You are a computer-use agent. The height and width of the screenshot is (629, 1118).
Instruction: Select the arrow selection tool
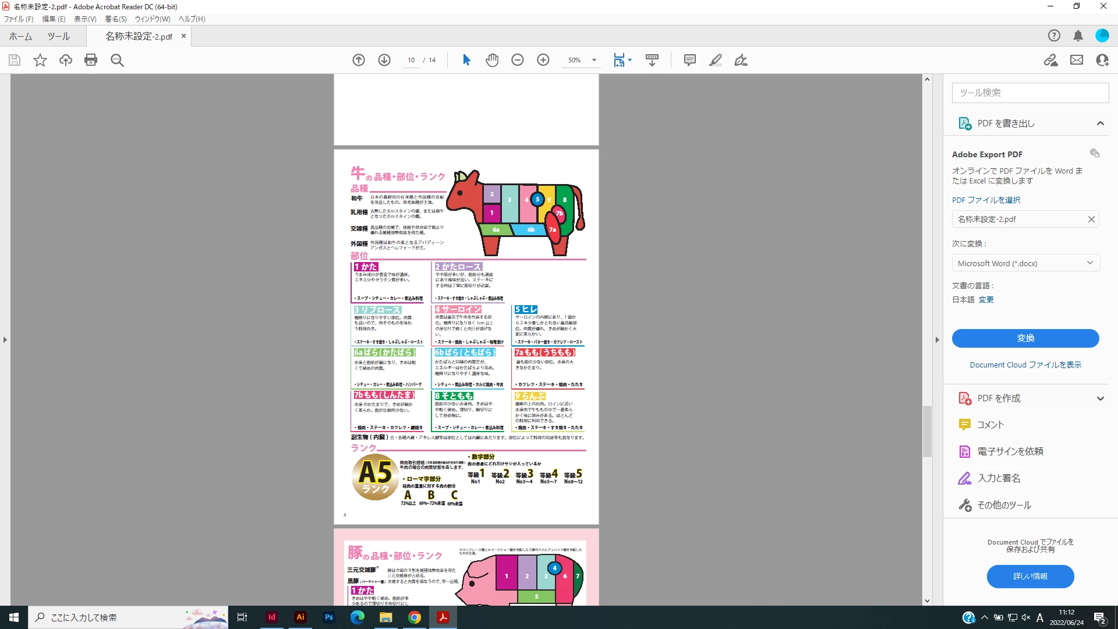click(x=466, y=60)
